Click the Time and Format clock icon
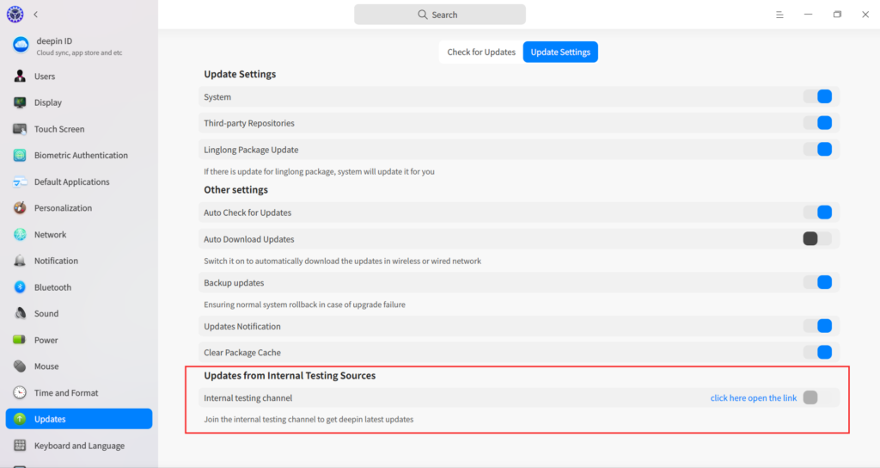This screenshot has height=468, width=880. (20, 393)
